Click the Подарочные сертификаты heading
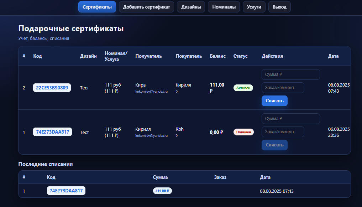 click(x=71, y=29)
